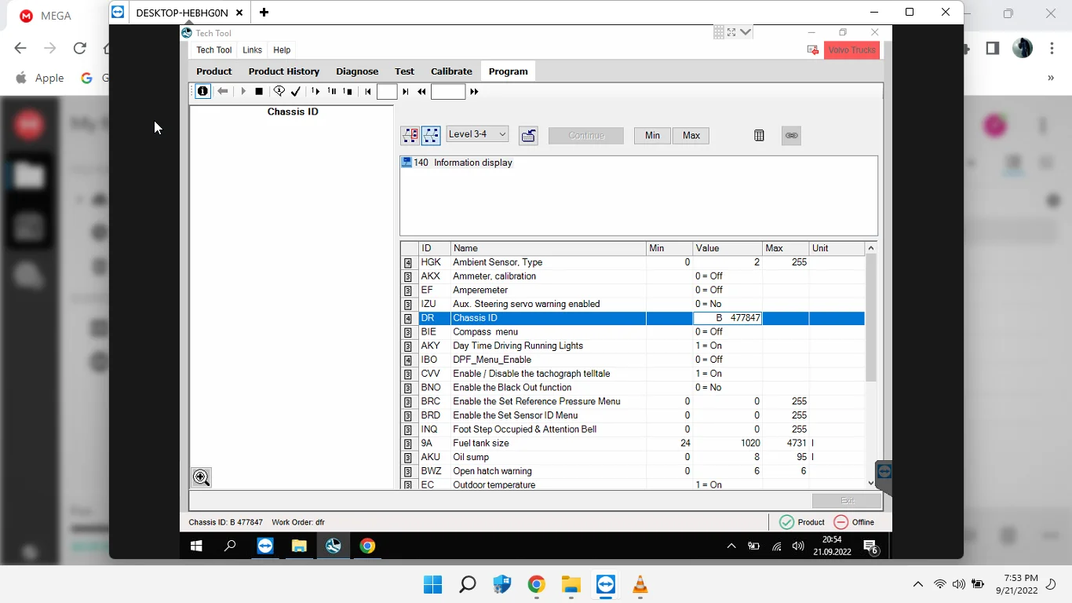
Task: Click the Volvo Trucks red button
Action: (x=851, y=49)
